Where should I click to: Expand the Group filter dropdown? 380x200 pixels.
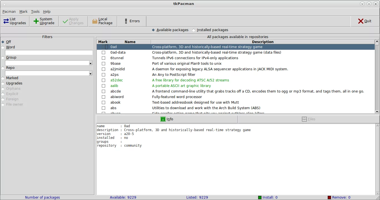tap(90, 63)
